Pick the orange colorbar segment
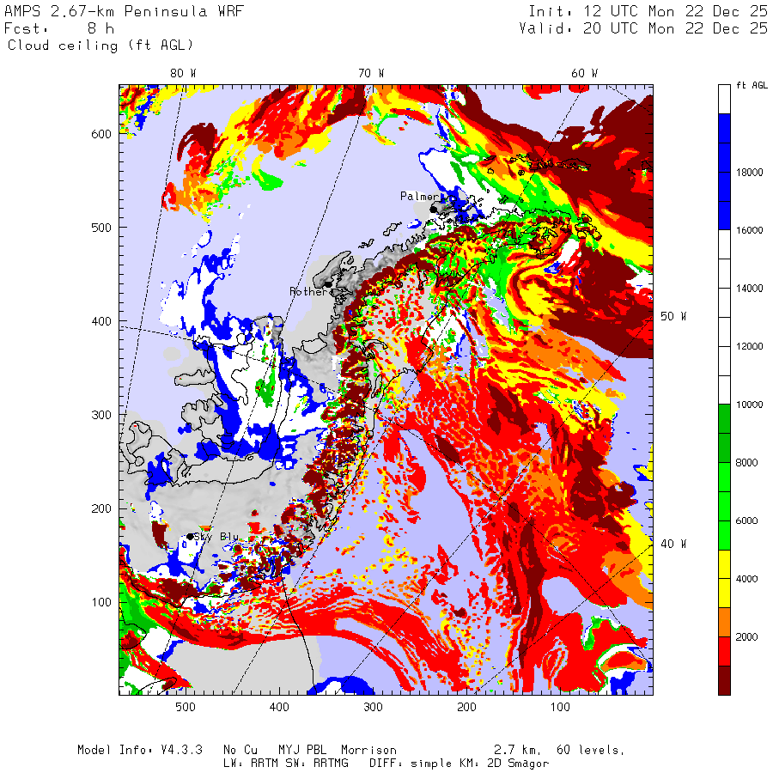773x773 pixels. click(x=724, y=622)
